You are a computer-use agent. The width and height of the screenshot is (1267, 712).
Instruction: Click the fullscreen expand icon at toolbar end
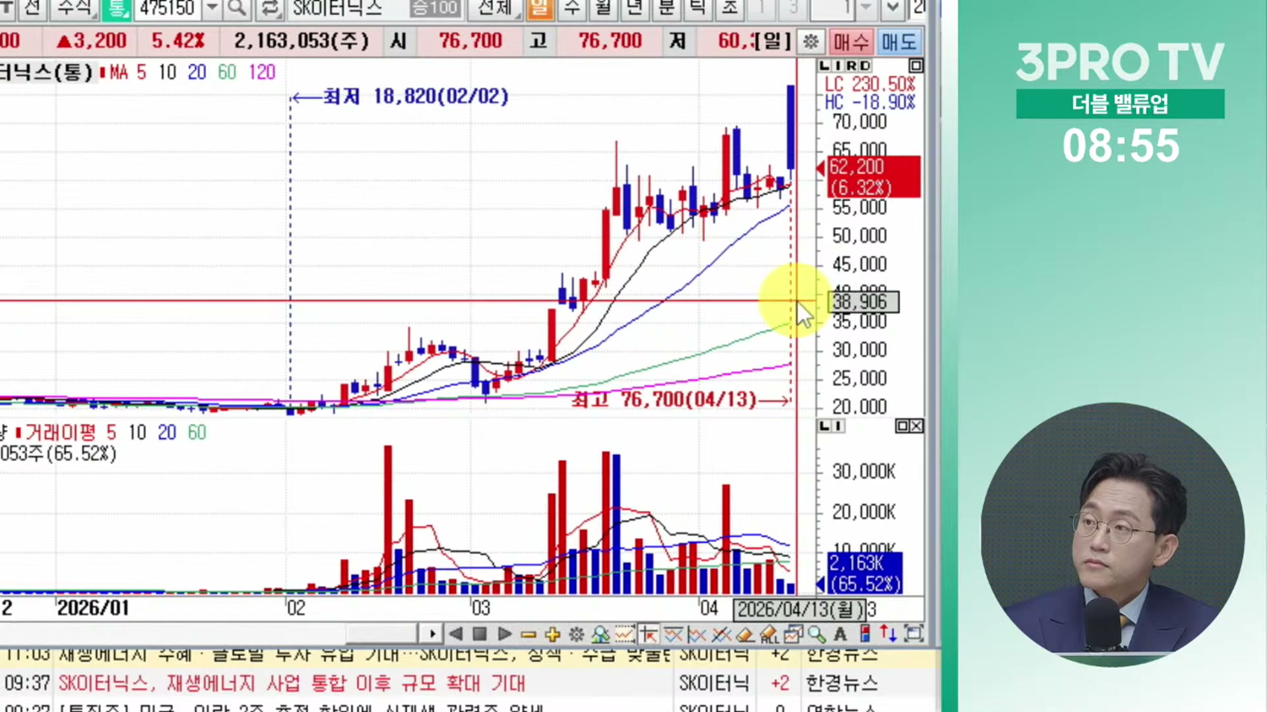pos(913,634)
